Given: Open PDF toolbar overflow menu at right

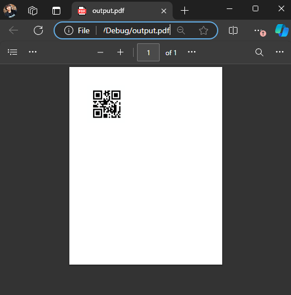Looking at the screenshot, I should coord(280,52).
